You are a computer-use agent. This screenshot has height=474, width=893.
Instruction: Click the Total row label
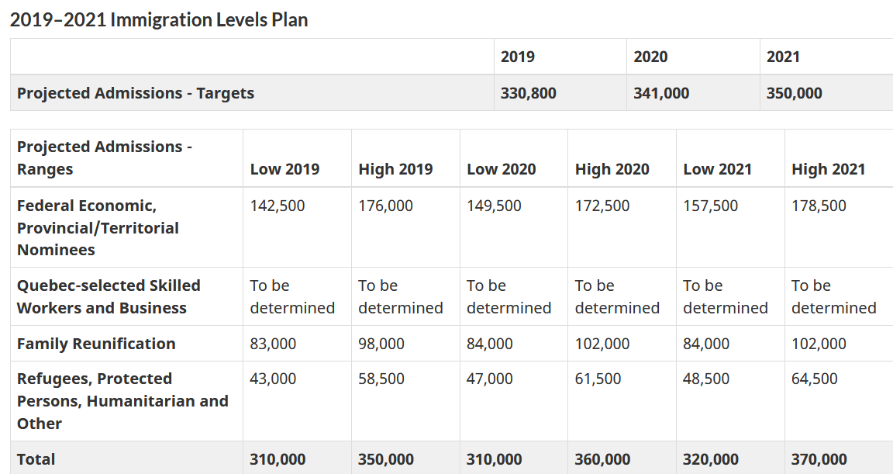36,459
